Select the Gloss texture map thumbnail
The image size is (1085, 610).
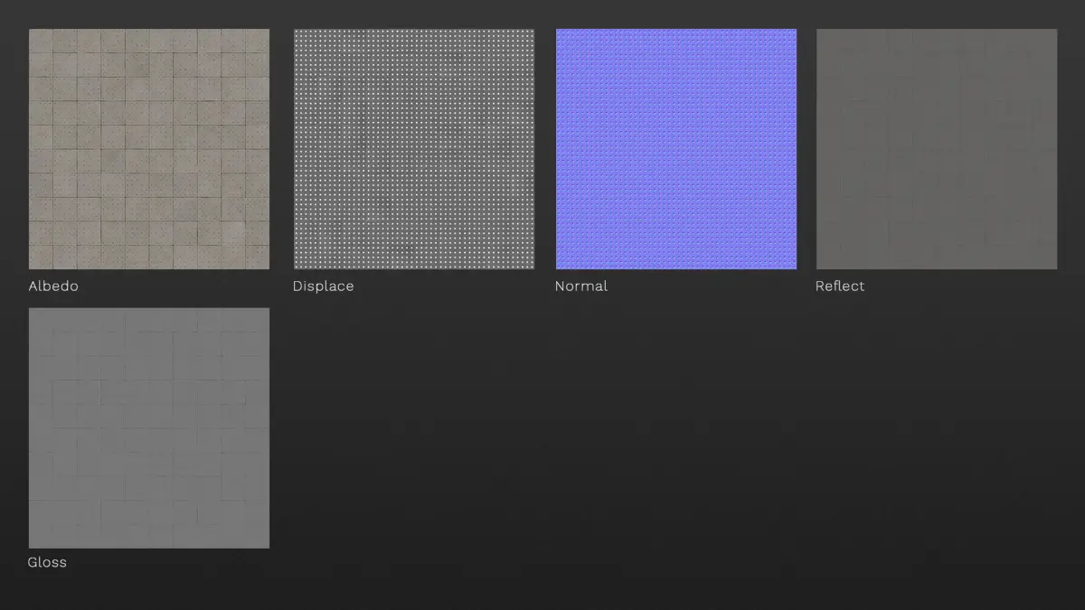pyautogui.click(x=149, y=428)
